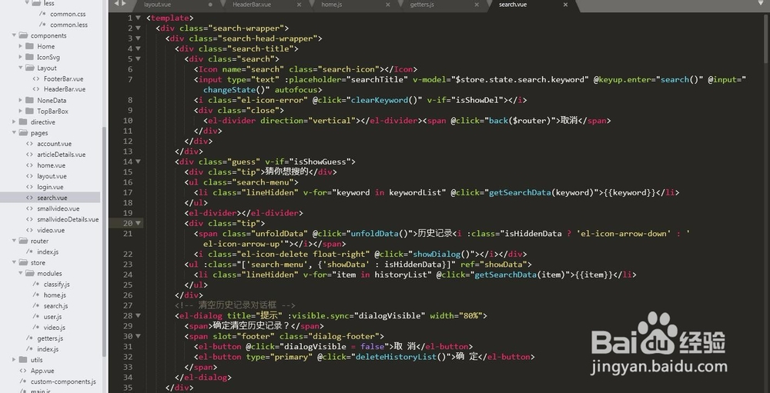The width and height of the screenshot is (770, 393).
Task: Click the sidebar vertical scrollbar
Action: pos(104,241)
